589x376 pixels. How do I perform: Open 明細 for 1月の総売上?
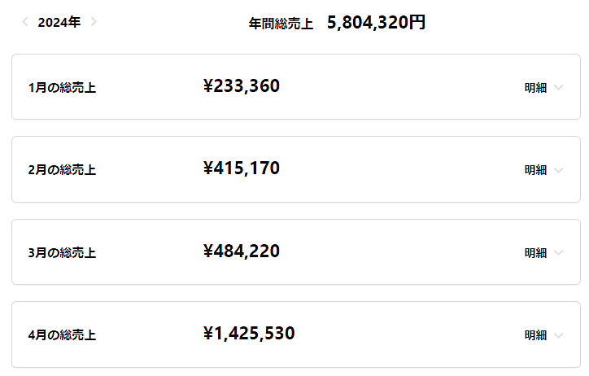click(x=535, y=88)
